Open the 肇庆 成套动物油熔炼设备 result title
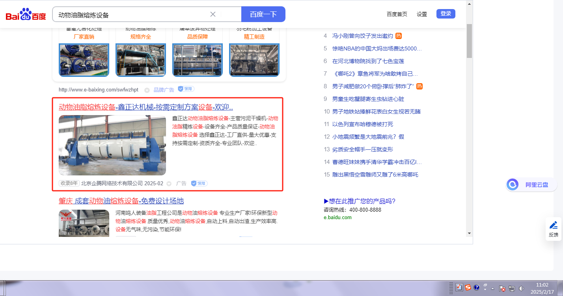The image size is (563, 296). pos(121,201)
